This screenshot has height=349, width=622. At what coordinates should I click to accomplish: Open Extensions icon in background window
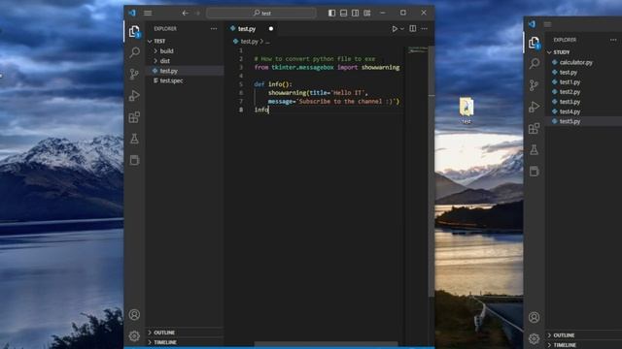[x=535, y=128]
